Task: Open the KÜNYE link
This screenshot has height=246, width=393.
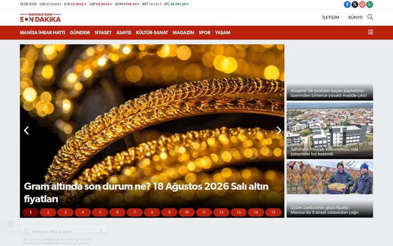Action: click(355, 17)
